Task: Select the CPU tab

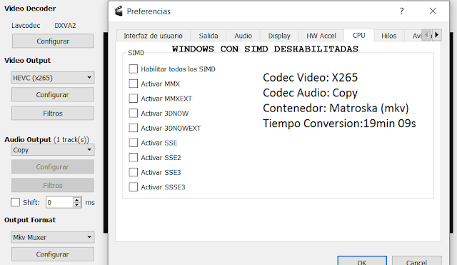Action: point(358,35)
